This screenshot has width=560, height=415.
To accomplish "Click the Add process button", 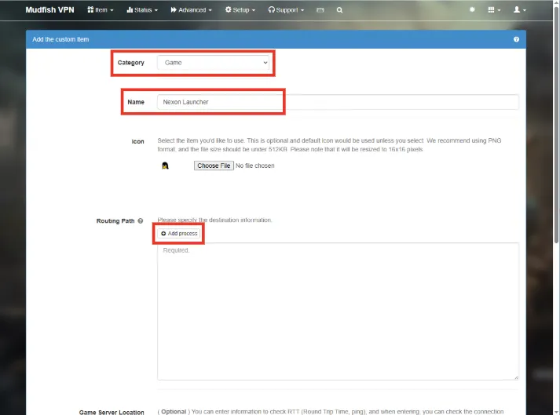I will pos(179,233).
